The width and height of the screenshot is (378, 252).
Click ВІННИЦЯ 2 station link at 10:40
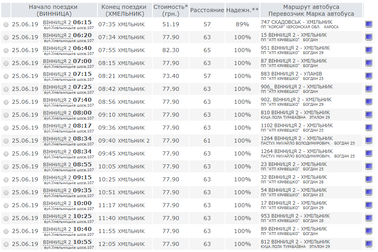[x=57, y=229]
